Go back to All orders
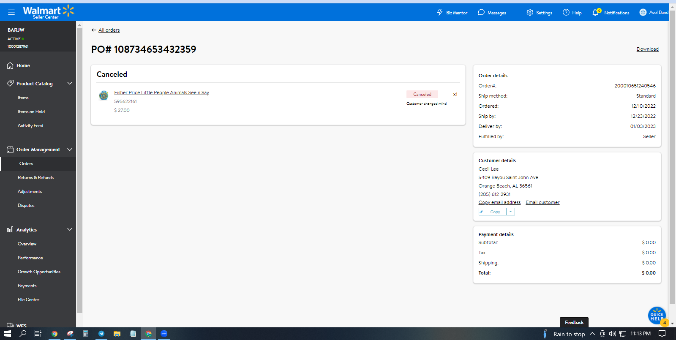This screenshot has height=340, width=676. coord(109,30)
